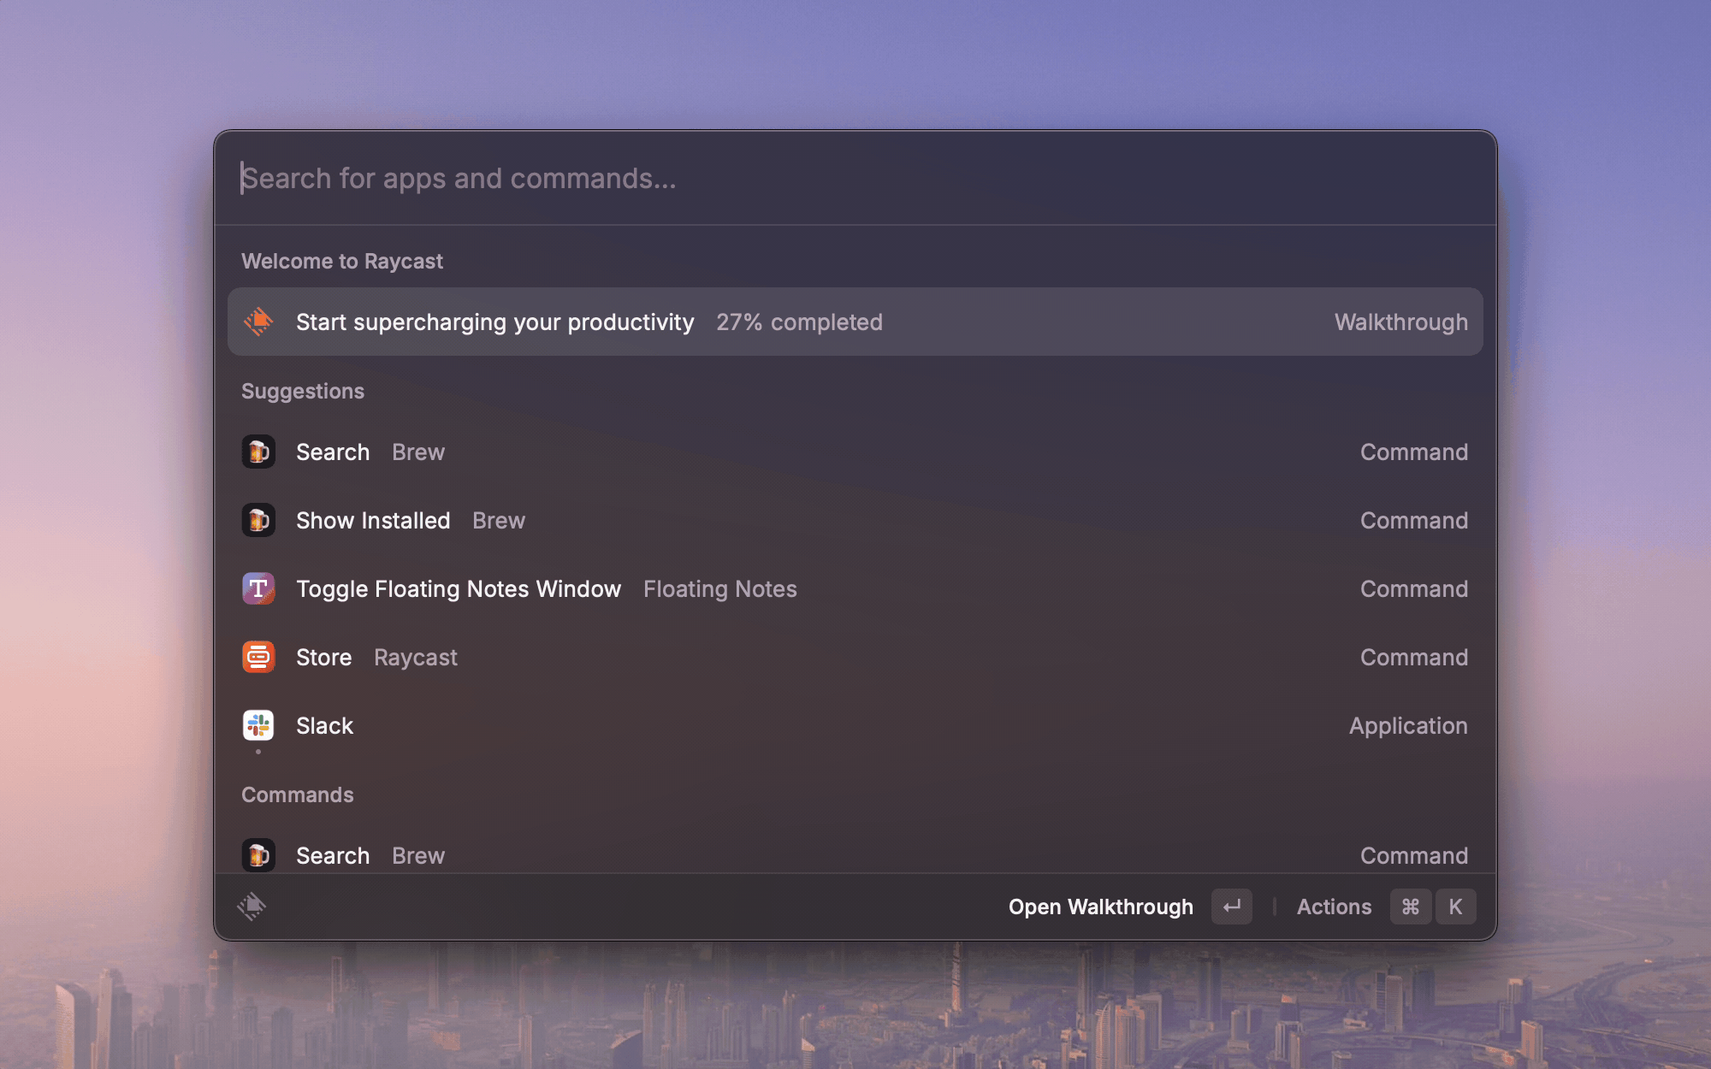The height and width of the screenshot is (1069, 1711).
Task: Click Command label on Show Installed row
Action: pyautogui.click(x=1414, y=520)
